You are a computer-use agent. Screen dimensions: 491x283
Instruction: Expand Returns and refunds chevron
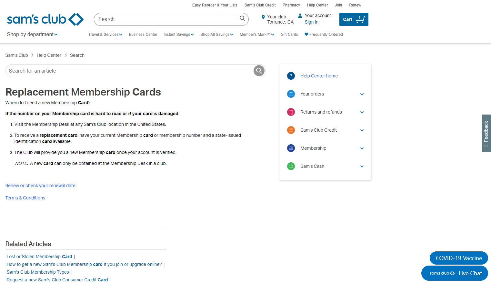coord(362,112)
